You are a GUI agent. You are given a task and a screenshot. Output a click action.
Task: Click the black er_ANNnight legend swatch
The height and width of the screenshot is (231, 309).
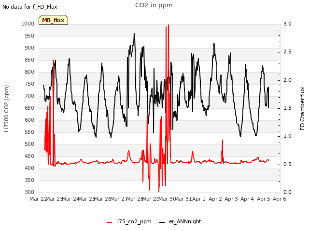162,222
